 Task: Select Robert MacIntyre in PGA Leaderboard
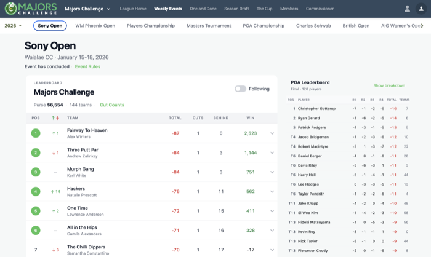pos(313,146)
